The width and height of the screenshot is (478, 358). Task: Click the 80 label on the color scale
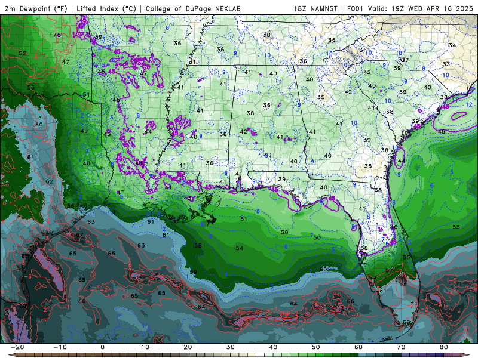pyautogui.click(x=444, y=347)
